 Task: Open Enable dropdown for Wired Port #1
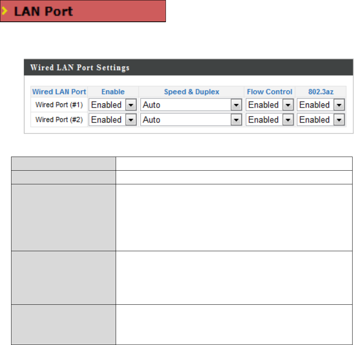(x=131, y=105)
